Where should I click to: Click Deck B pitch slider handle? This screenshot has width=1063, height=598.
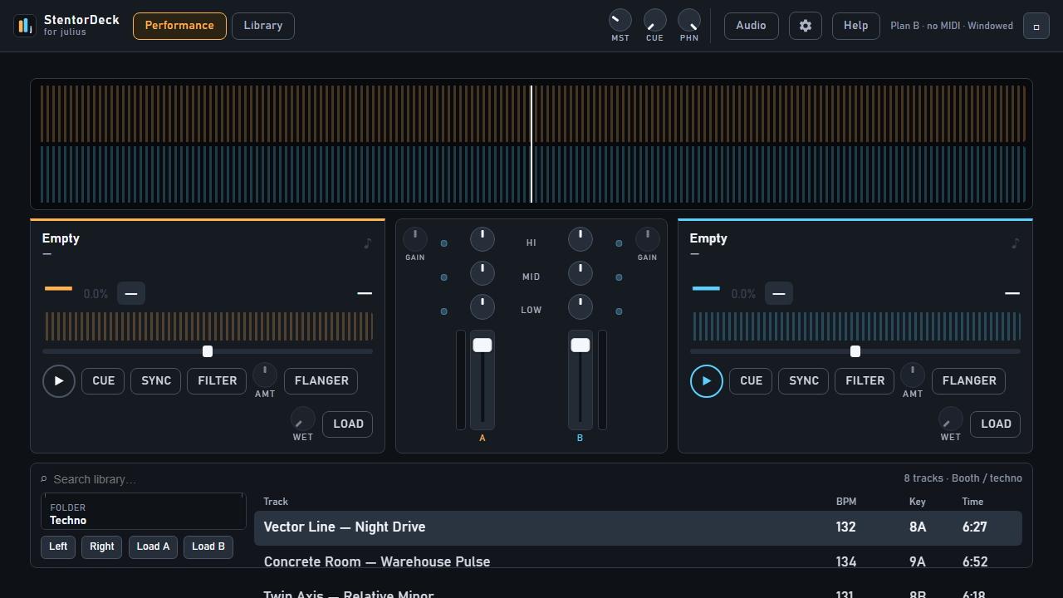click(x=855, y=351)
